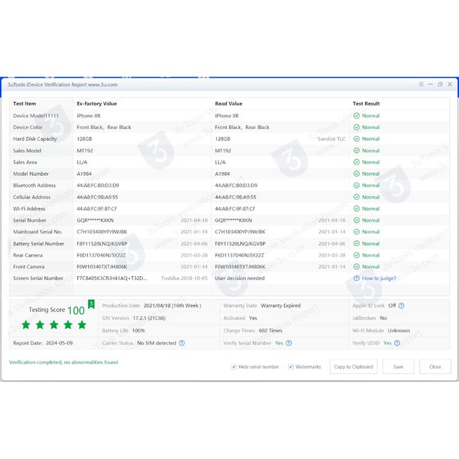Click the check icon in Hard Disk Capacity row

click(357, 138)
